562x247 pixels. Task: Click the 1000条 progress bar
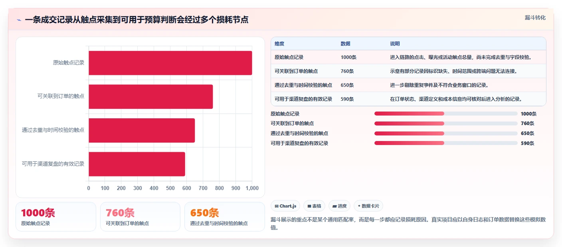[446, 114]
